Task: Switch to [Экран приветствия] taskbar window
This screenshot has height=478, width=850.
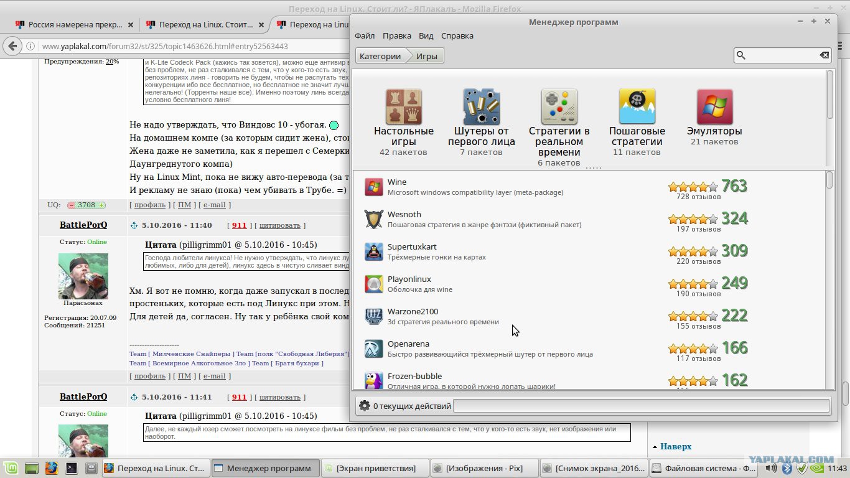Action: coord(375,468)
